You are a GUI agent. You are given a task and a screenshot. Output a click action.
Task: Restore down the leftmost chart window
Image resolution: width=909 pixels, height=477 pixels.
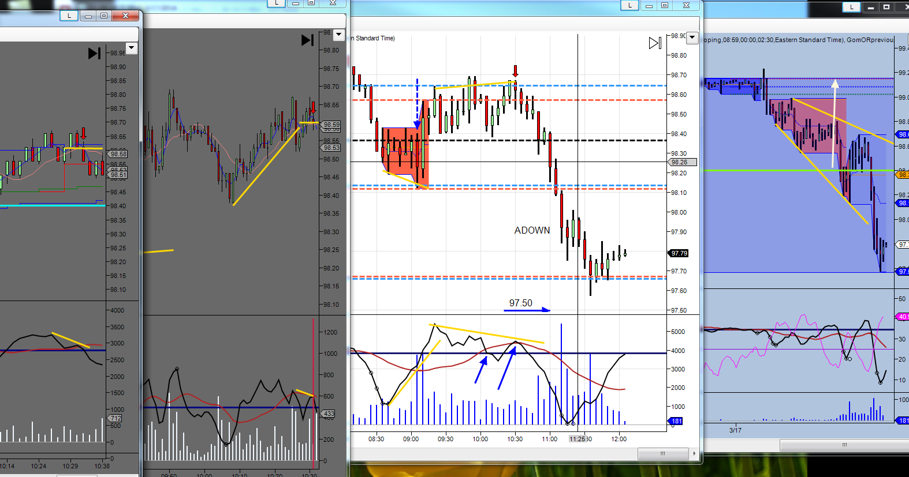click(104, 16)
